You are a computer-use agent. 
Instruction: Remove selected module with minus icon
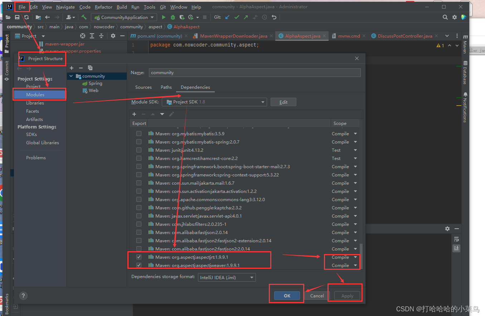[x=81, y=68]
